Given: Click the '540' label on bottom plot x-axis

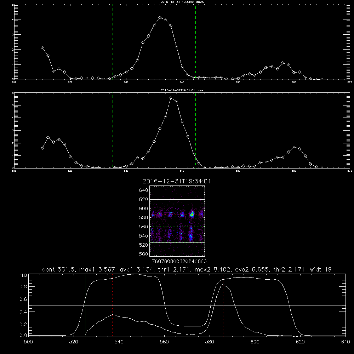Looking at the screenshot, I should [x=119, y=342].
